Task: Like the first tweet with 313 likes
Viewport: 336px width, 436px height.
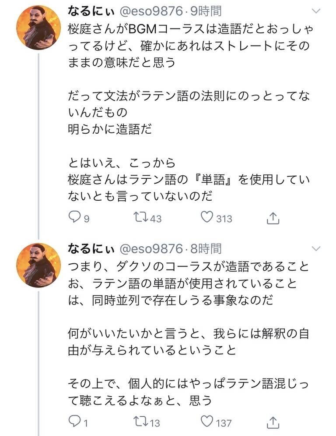Action: (206, 217)
